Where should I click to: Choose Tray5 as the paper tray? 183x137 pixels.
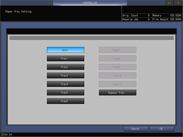pyautogui.click(x=65, y=93)
